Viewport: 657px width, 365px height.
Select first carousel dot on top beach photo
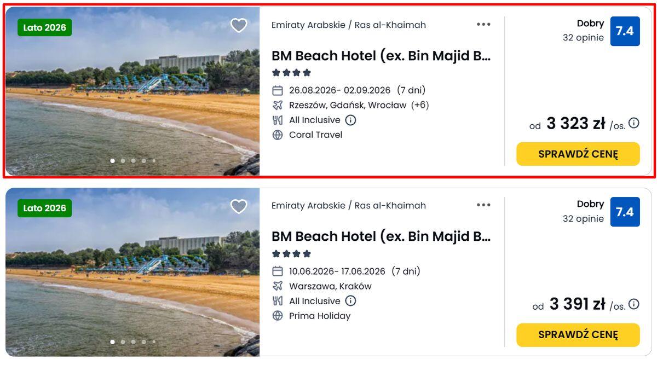(113, 161)
